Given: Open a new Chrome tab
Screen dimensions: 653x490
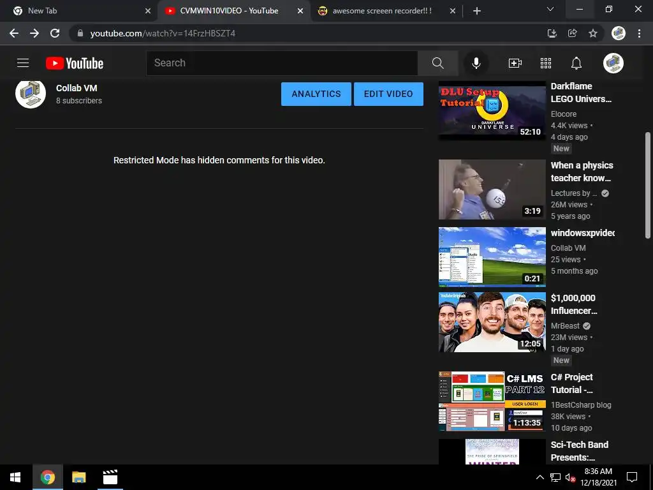Looking at the screenshot, I should pyautogui.click(x=477, y=11).
